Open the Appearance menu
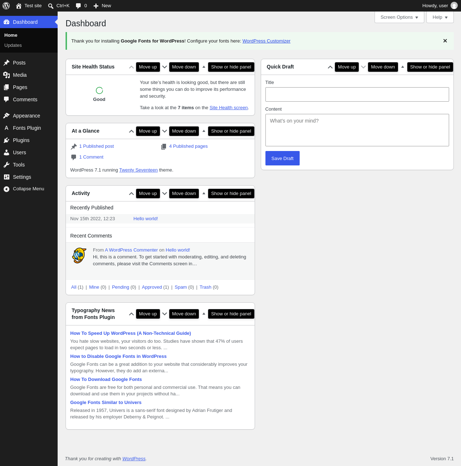The width and height of the screenshot is (461, 466). (29, 116)
